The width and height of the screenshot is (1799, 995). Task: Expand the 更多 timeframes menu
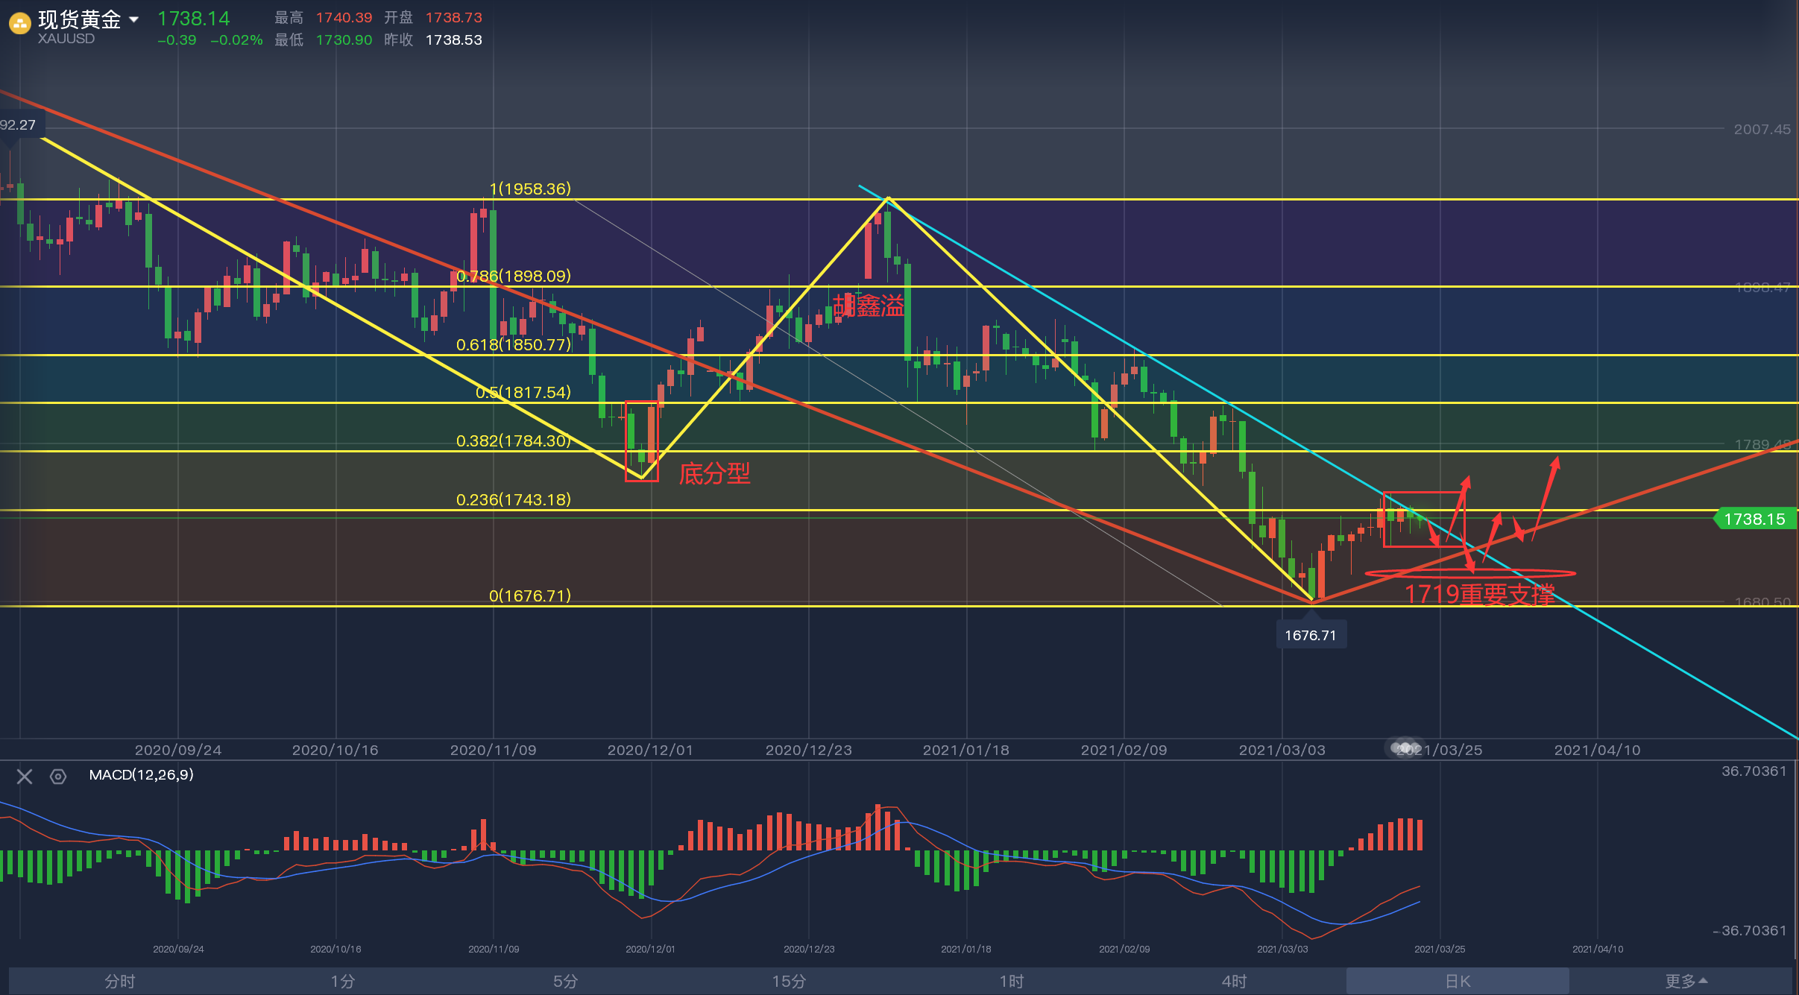pyautogui.click(x=1686, y=981)
